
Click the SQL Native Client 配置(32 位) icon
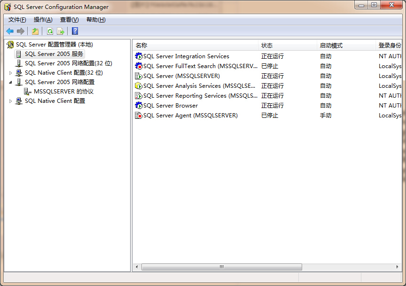pos(19,73)
